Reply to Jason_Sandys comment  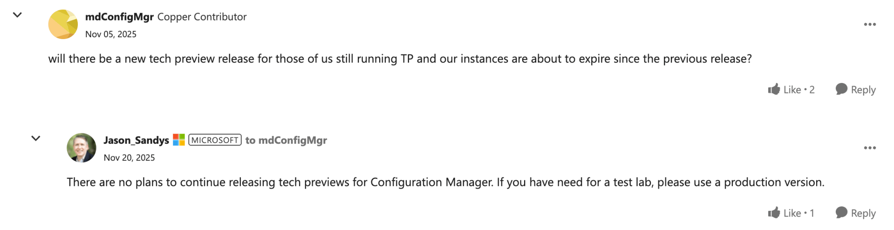point(855,213)
